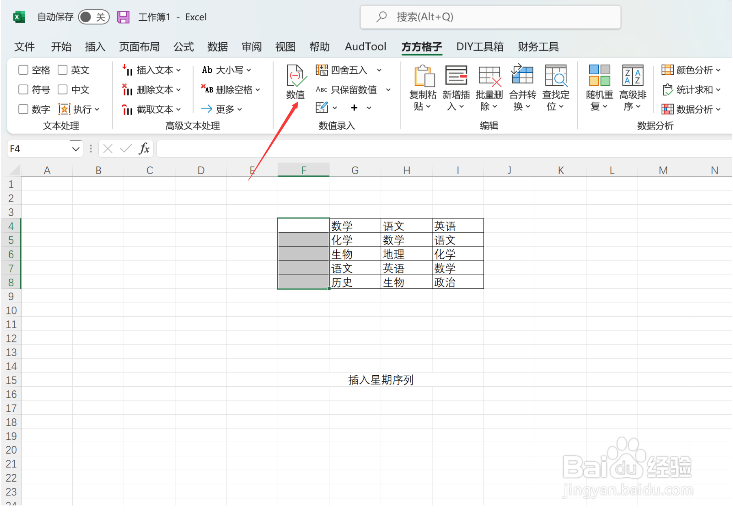Select column F header
Screen dimensions: 733x515
coord(303,170)
